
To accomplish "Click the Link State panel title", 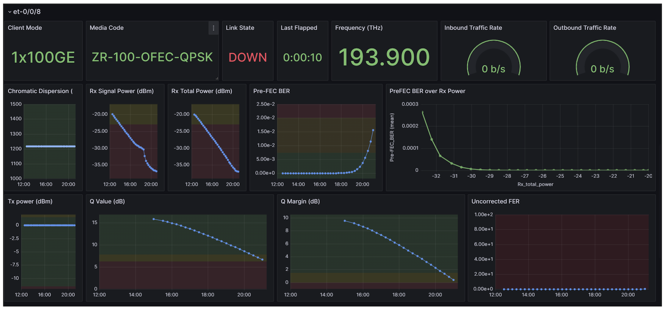I will pyautogui.click(x=240, y=28).
